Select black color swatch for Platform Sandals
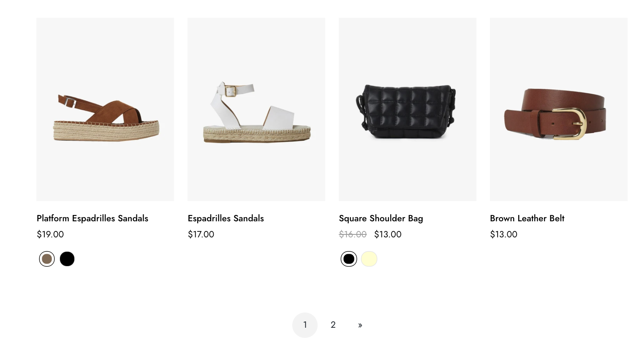The image size is (642, 348). pos(67,259)
